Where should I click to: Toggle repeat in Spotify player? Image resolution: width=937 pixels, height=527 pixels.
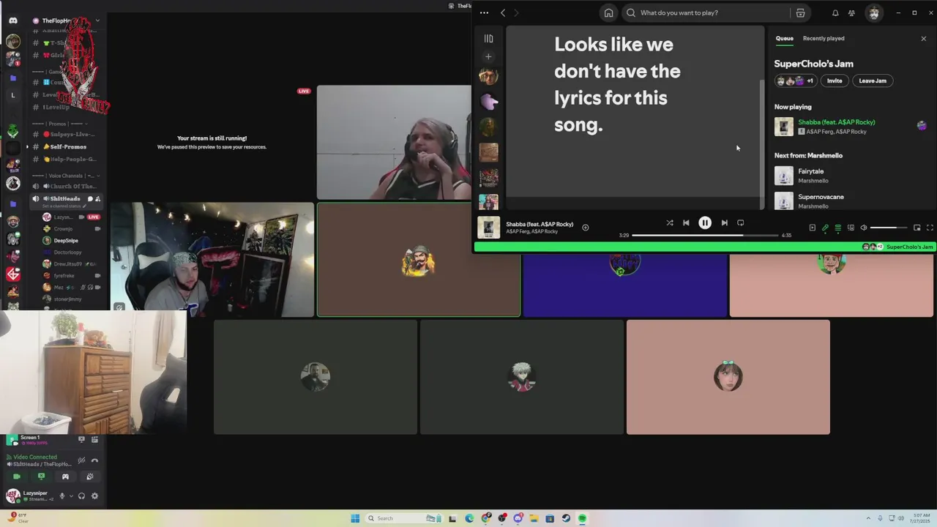click(740, 223)
